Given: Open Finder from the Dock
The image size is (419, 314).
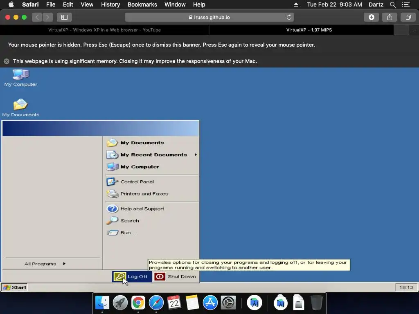Looking at the screenshot, I should pyautogui.click(x=102, y=303).
